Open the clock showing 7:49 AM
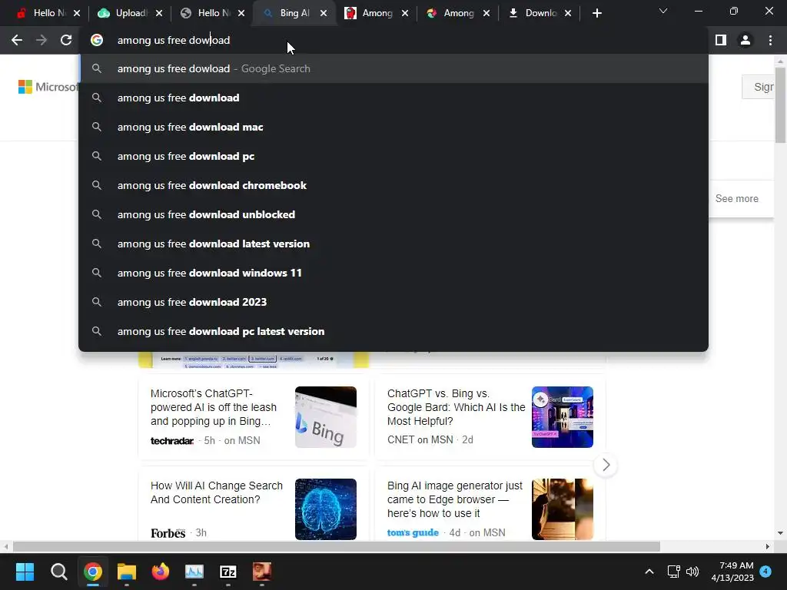This screenshot has width=787, height=590. (x=732, y=572)
